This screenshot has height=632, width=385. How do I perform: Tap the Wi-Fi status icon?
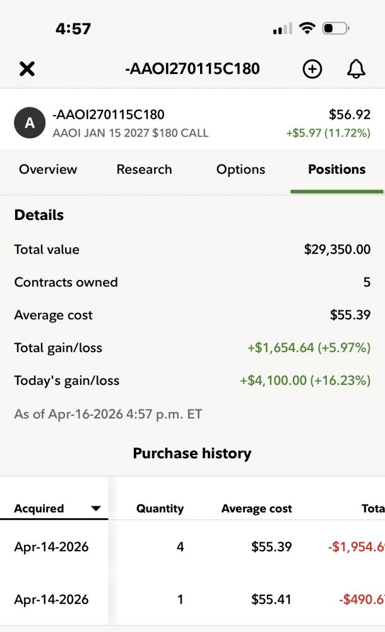[x=307, y=28]
